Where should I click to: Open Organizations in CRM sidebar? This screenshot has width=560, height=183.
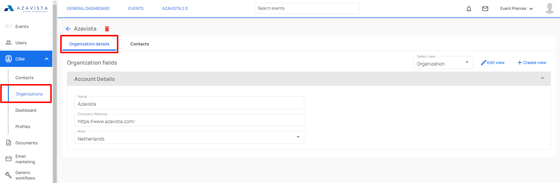pos(29,94)
